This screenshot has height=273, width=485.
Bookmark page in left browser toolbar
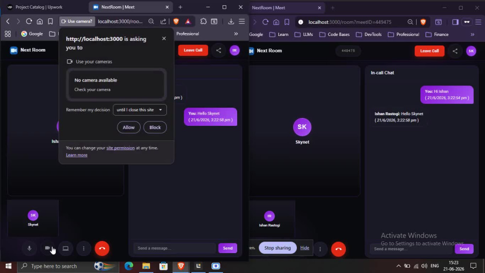[x=50, y=21]
